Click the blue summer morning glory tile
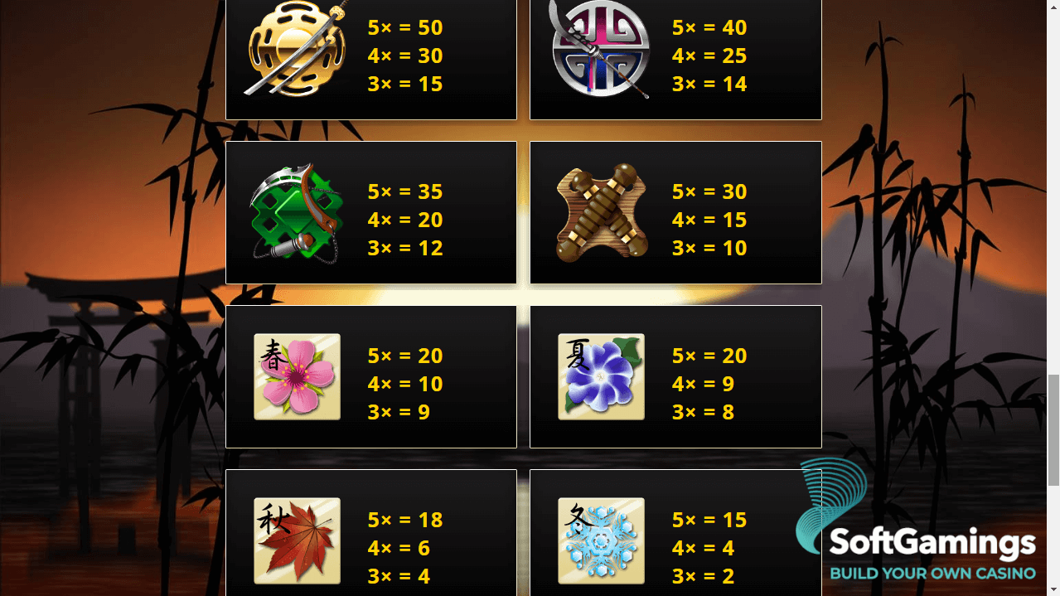 tap(602, 377)
